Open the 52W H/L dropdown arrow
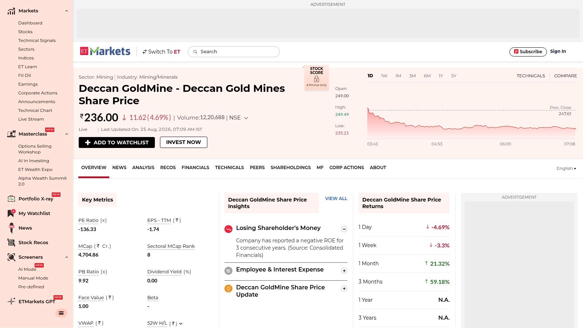 coord(181,324)
